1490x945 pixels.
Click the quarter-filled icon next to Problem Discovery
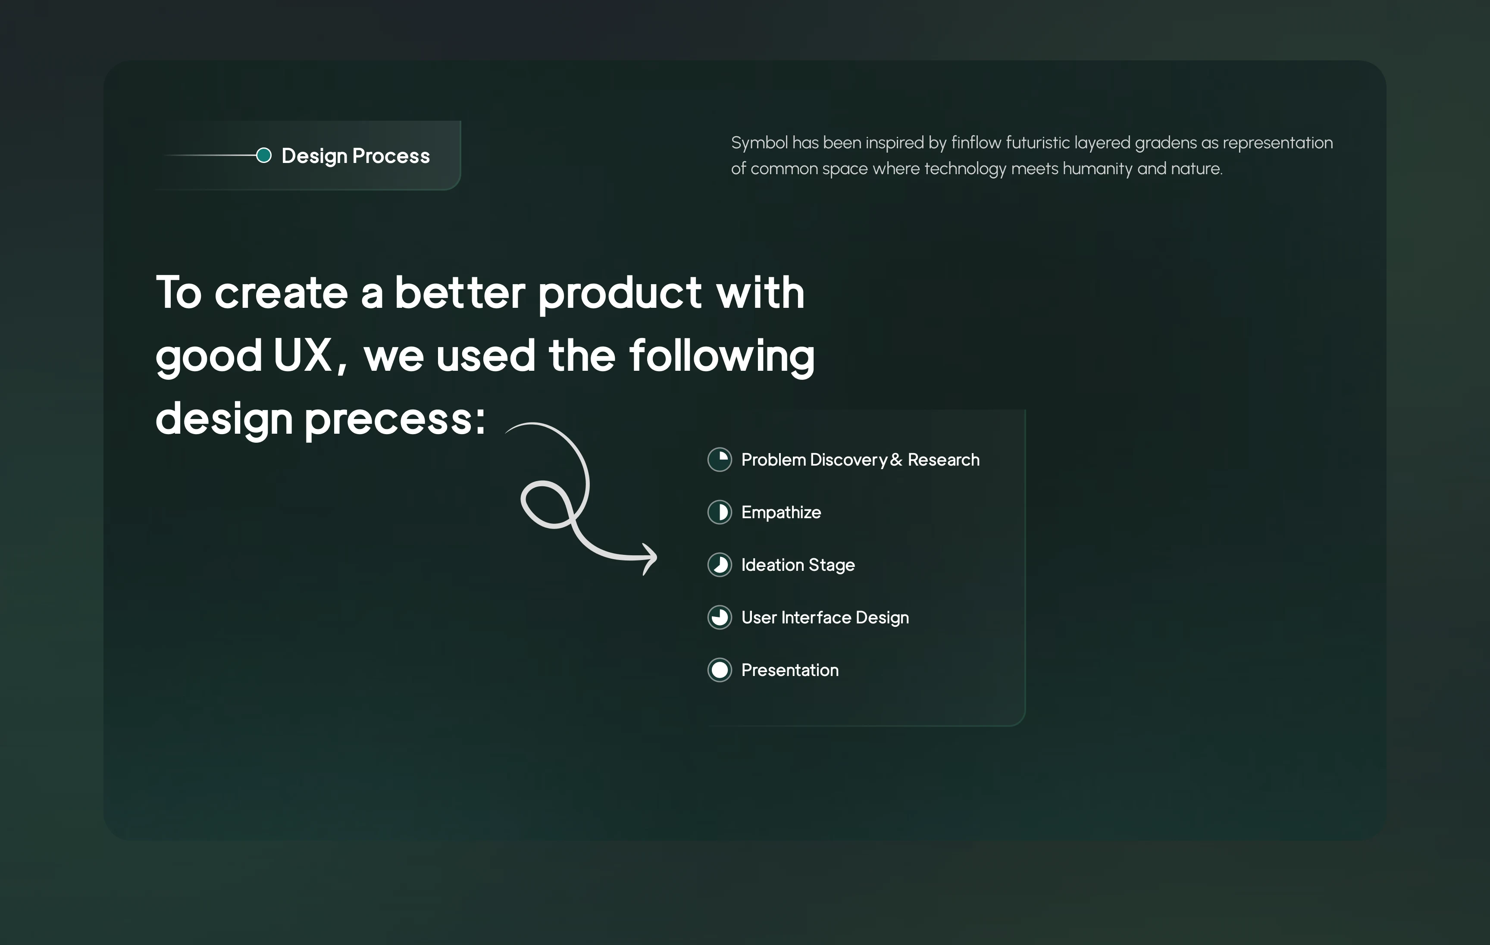[x=720, y=460]
